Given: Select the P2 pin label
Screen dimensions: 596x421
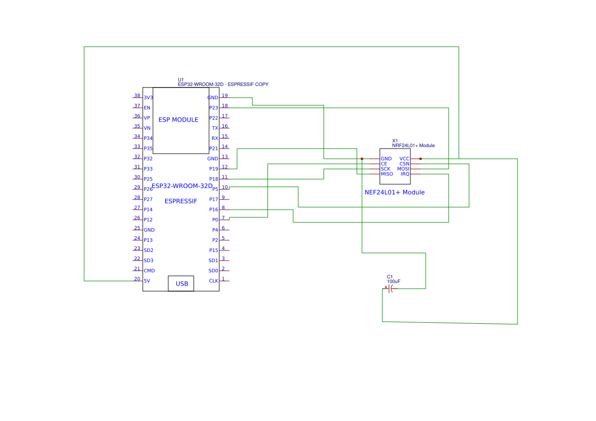Looking at the screenshot, I should pyautogui.click(x=215, y=240).
